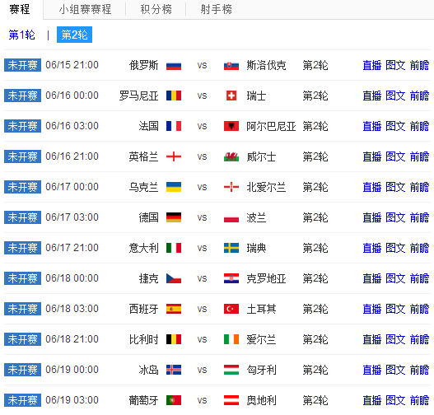Click 未开赛 badge for Spain vs Turkey
434x415 pixels.
[x=23, y=309]
